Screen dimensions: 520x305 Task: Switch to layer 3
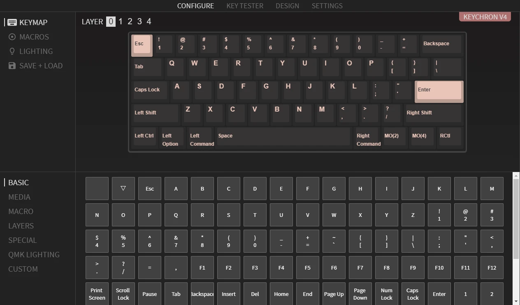[x=139, y=21]
